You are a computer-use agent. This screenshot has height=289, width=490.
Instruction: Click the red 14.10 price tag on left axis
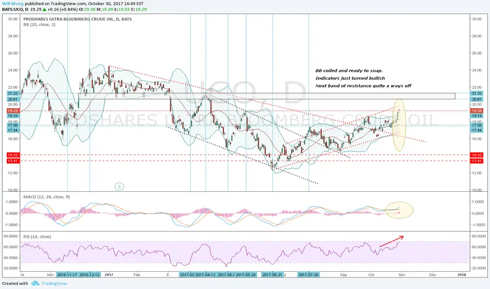click(13, 154)
